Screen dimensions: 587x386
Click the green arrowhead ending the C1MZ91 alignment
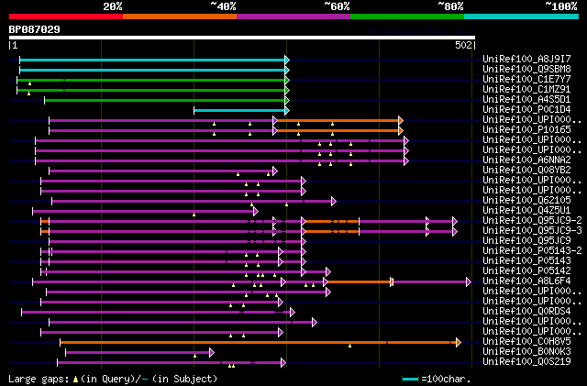(x=287, y=90)
